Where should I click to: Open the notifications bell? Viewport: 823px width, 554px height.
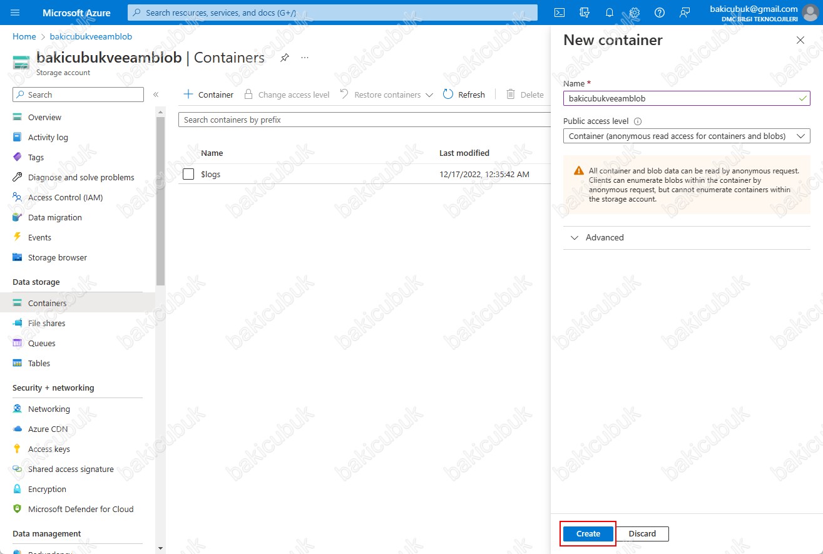click(610, 13)
